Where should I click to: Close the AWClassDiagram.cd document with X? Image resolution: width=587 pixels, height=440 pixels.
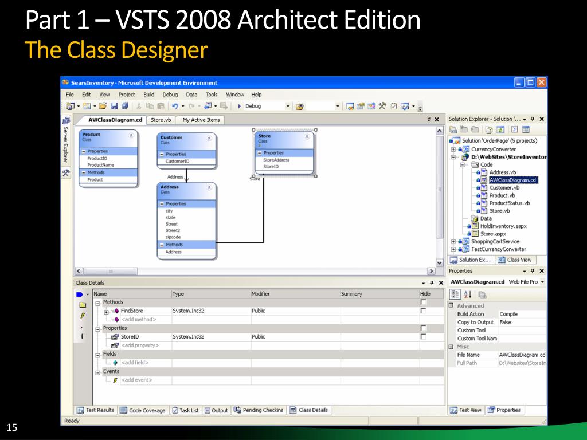[x=436, y=120]
